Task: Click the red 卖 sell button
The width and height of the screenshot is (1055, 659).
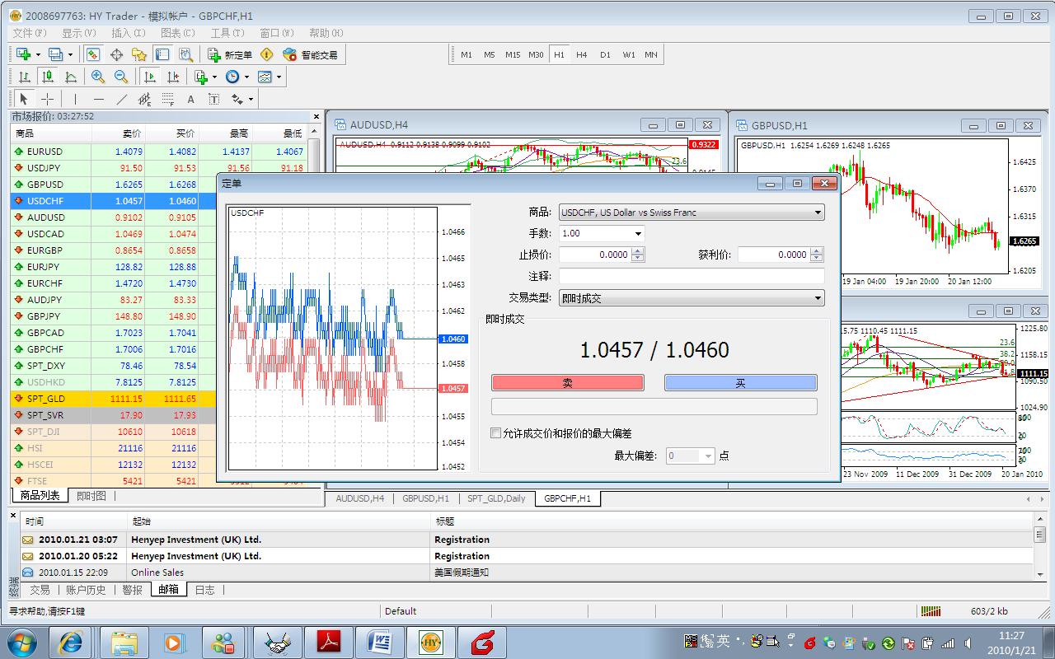Action: [x=568, y=383]
